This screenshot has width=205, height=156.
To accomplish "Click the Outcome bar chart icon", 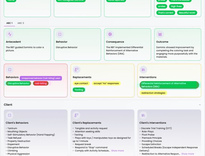I will (x=160, y=34).
